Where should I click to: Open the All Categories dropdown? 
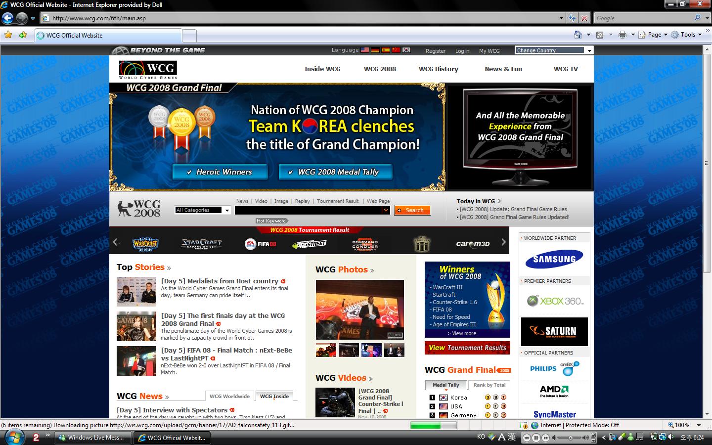tap(203, 210)
